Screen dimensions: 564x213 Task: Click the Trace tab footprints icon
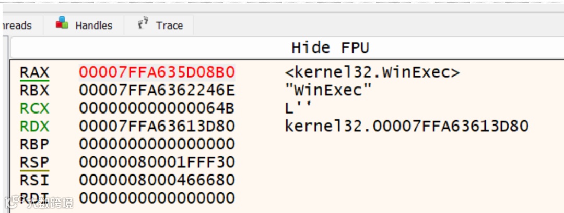pyautogui.click(x=143, y=22)
